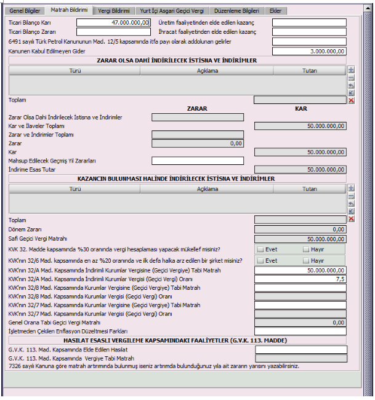This screenshot has width=375, height=400.
Task: Click KVK 32/7 Kurumlar Vergisi Oranı field
Action: pos(300,314)
